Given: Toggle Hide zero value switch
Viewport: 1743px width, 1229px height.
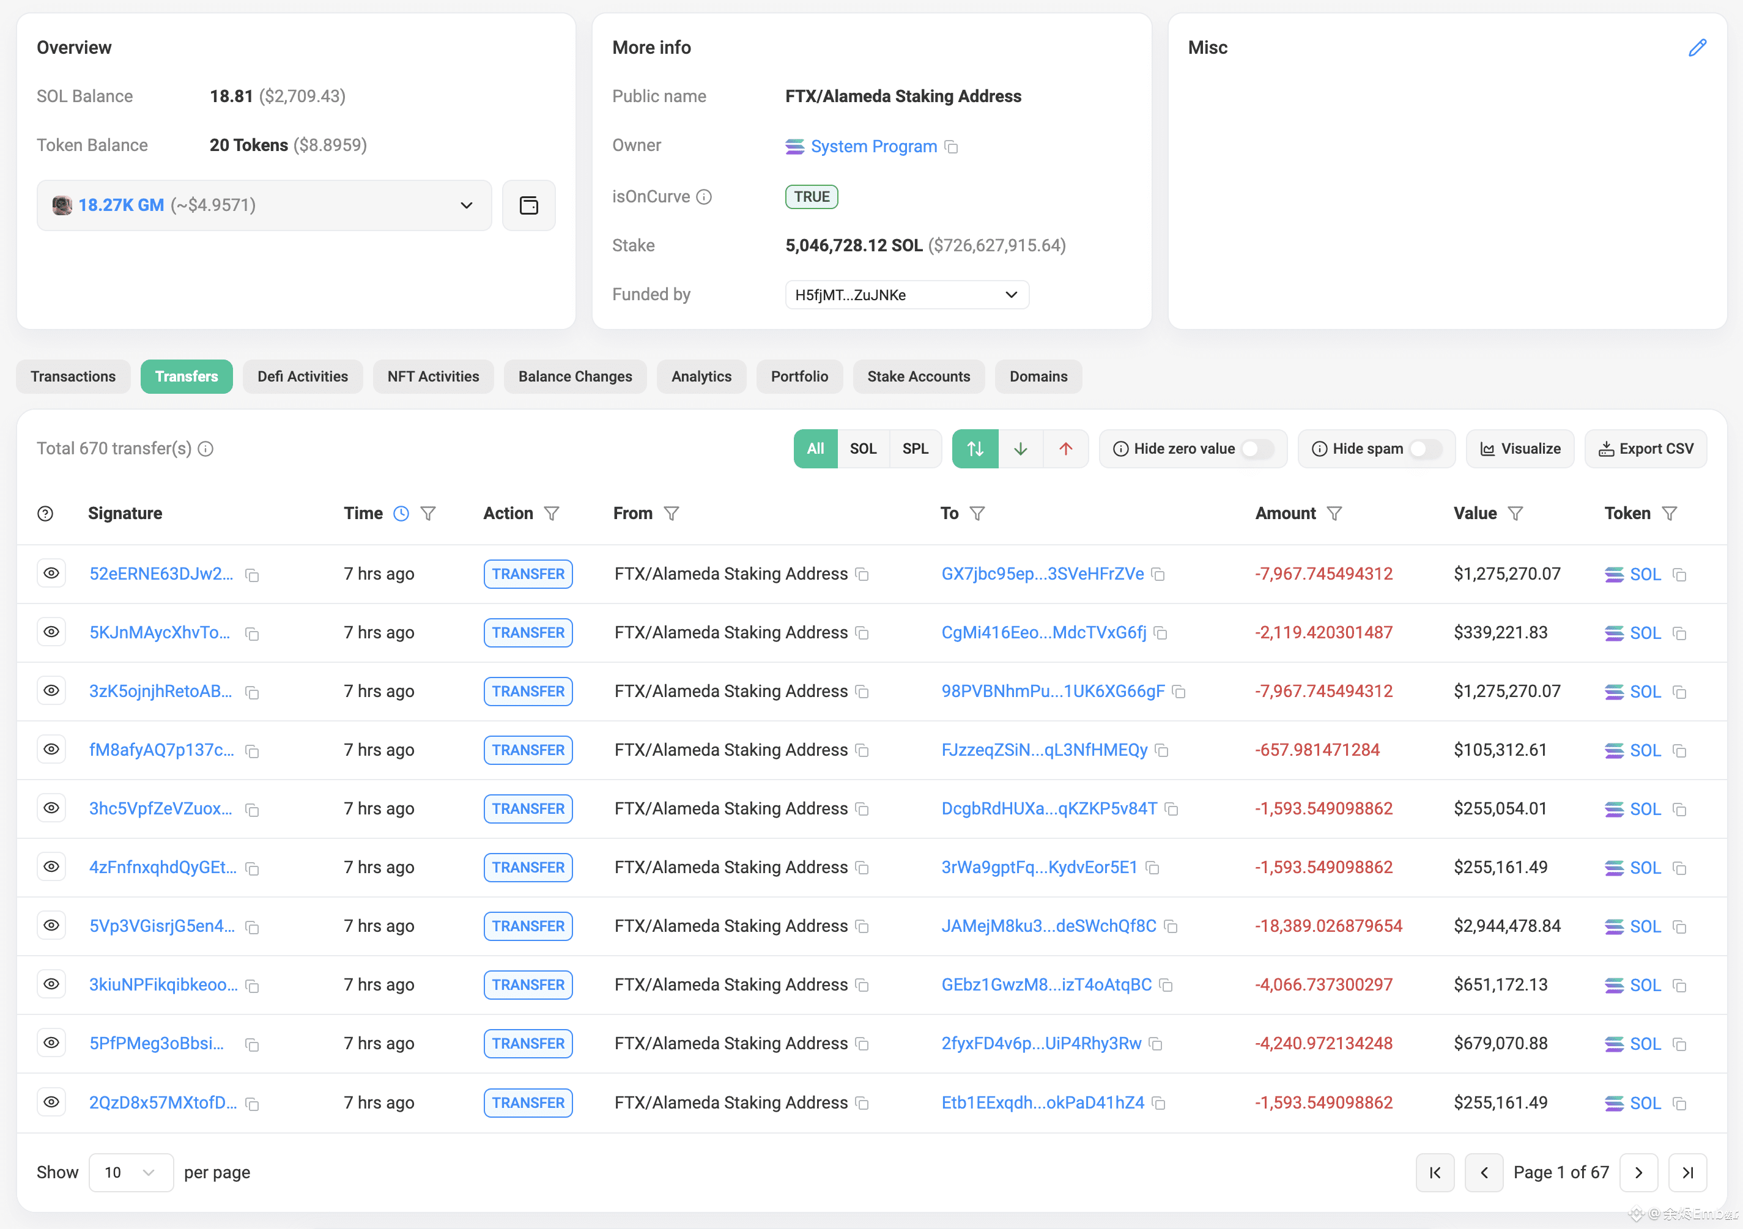Looking at the screenshot, I should 1257,449.
